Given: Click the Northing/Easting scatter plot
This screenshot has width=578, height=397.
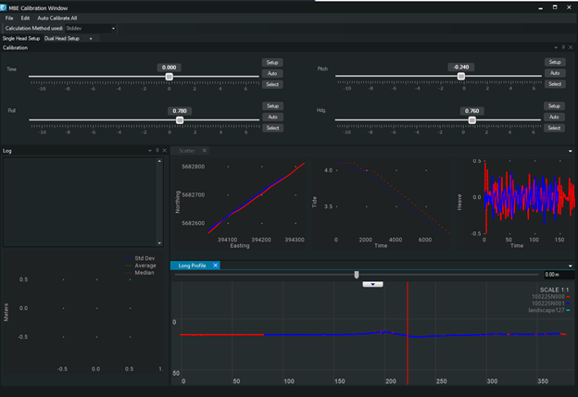Looking at the screenshot, I should coord(240,204).
